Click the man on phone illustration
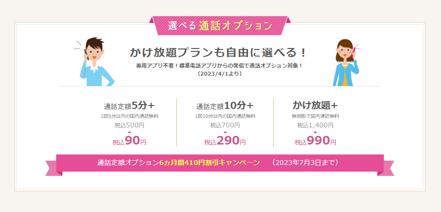Image resolution: width=441 pixels, height=212 pixels. tap(95, 62)
